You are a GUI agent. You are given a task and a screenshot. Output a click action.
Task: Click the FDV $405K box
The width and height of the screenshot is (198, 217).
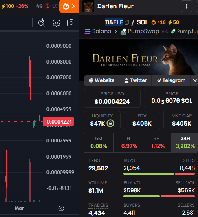(142, 120)
